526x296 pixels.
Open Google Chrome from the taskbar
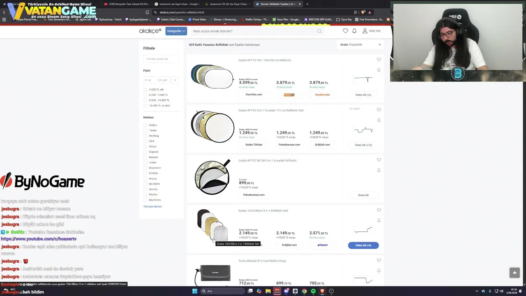coord(304,291)
